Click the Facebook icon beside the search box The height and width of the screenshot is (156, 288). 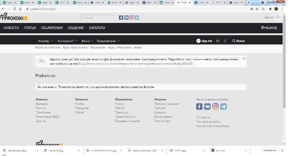pos(121,17)
